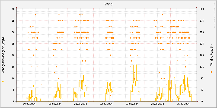Click the left axis value 20

coord(13,55)
